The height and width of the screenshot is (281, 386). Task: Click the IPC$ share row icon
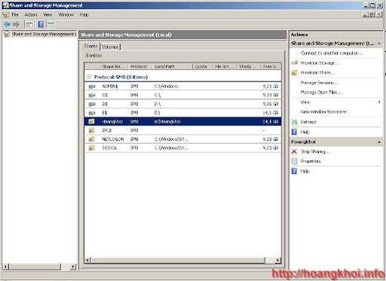pyautogui.click(x=91, y=130)
